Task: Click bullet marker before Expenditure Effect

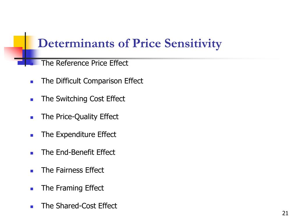Action: pyautogui.click(x=32, y=135)
